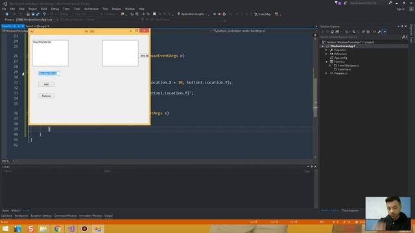Open the Tools menu
This screenshot has width=415, height=233.
(x=77, y=8)
